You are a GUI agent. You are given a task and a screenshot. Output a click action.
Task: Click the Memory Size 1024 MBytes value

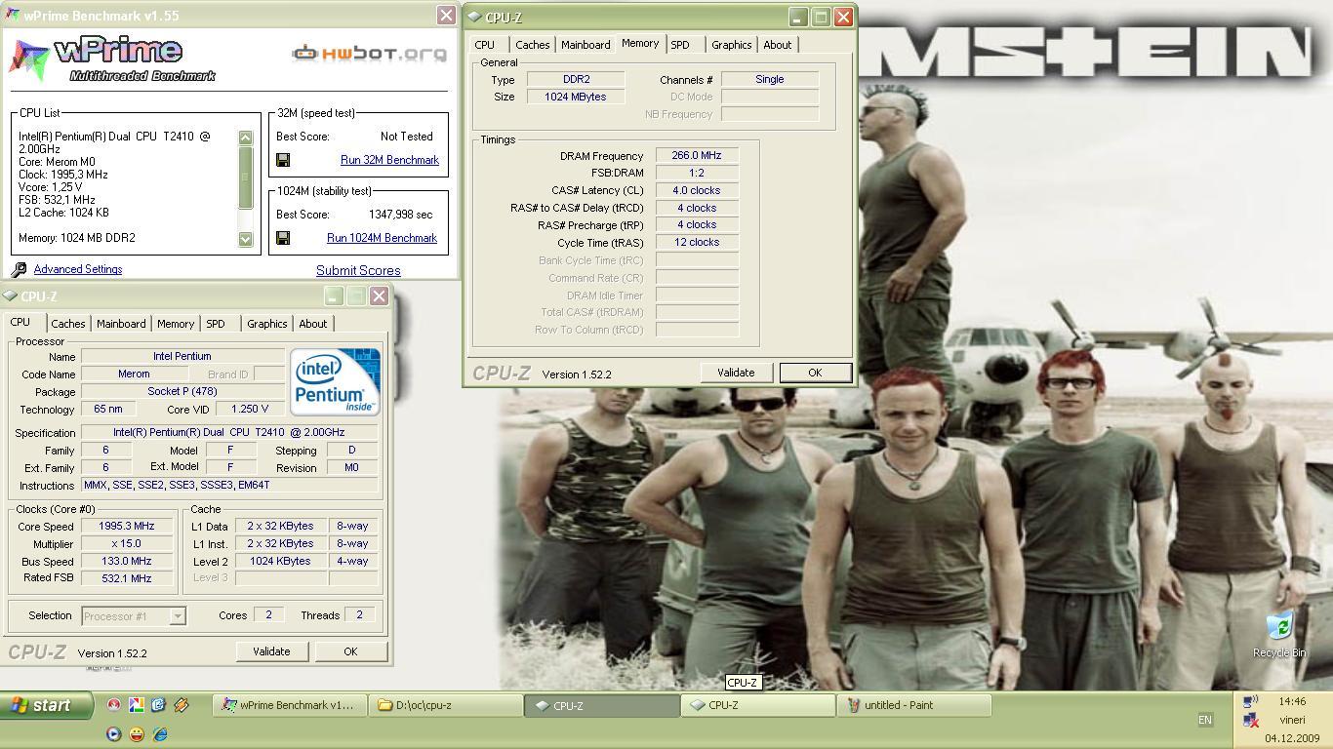pyautogui.click(x=576, y=98)
